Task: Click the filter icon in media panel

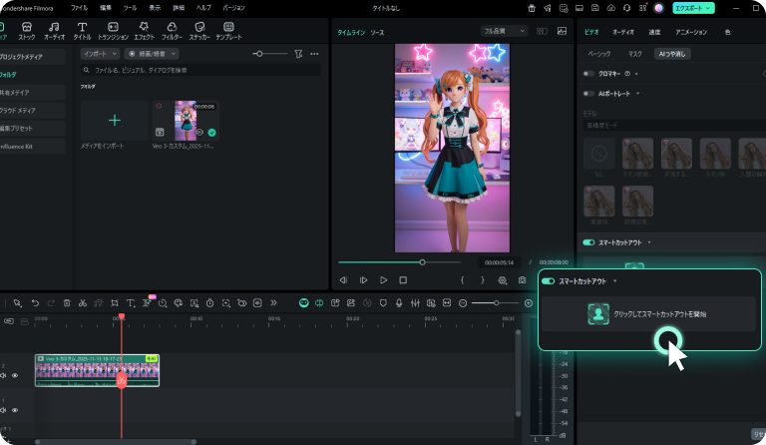Action: pos(298,53)
